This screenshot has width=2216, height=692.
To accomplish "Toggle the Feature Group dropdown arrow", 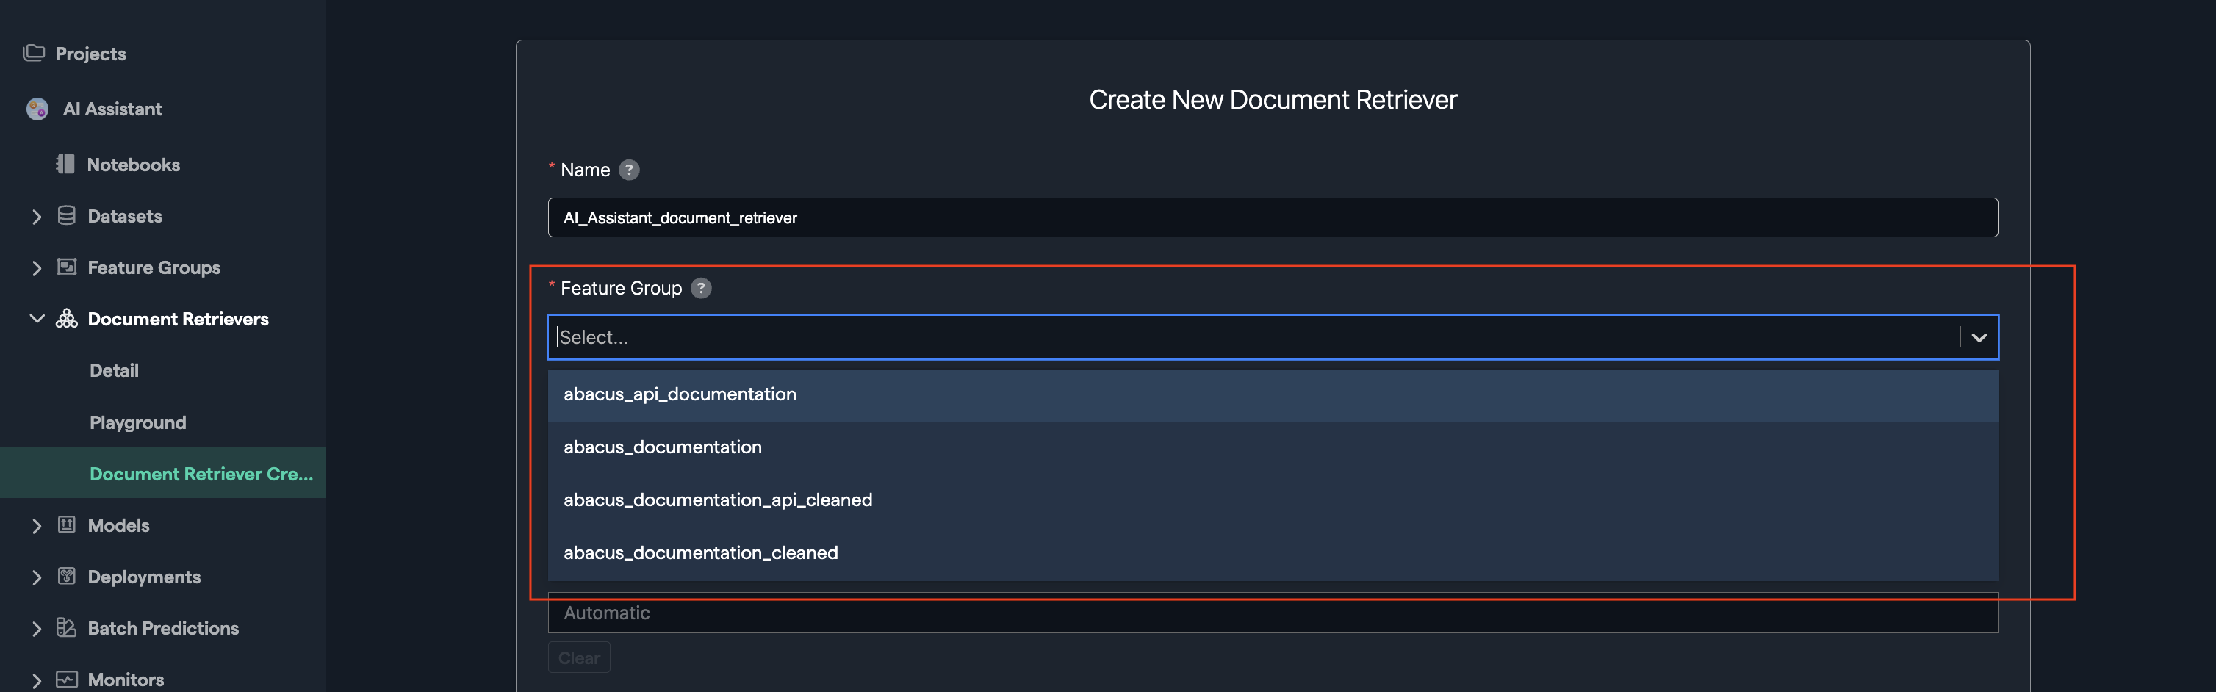I will (x=1979, y=338).
